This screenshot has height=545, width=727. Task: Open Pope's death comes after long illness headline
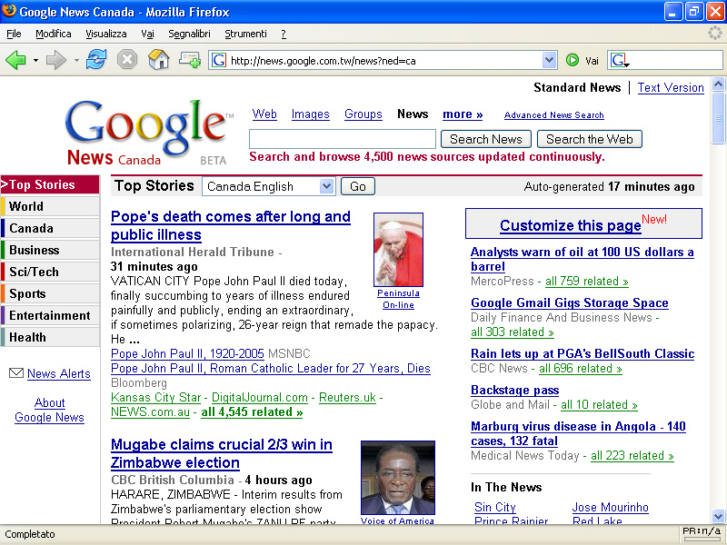click(231, 225)
